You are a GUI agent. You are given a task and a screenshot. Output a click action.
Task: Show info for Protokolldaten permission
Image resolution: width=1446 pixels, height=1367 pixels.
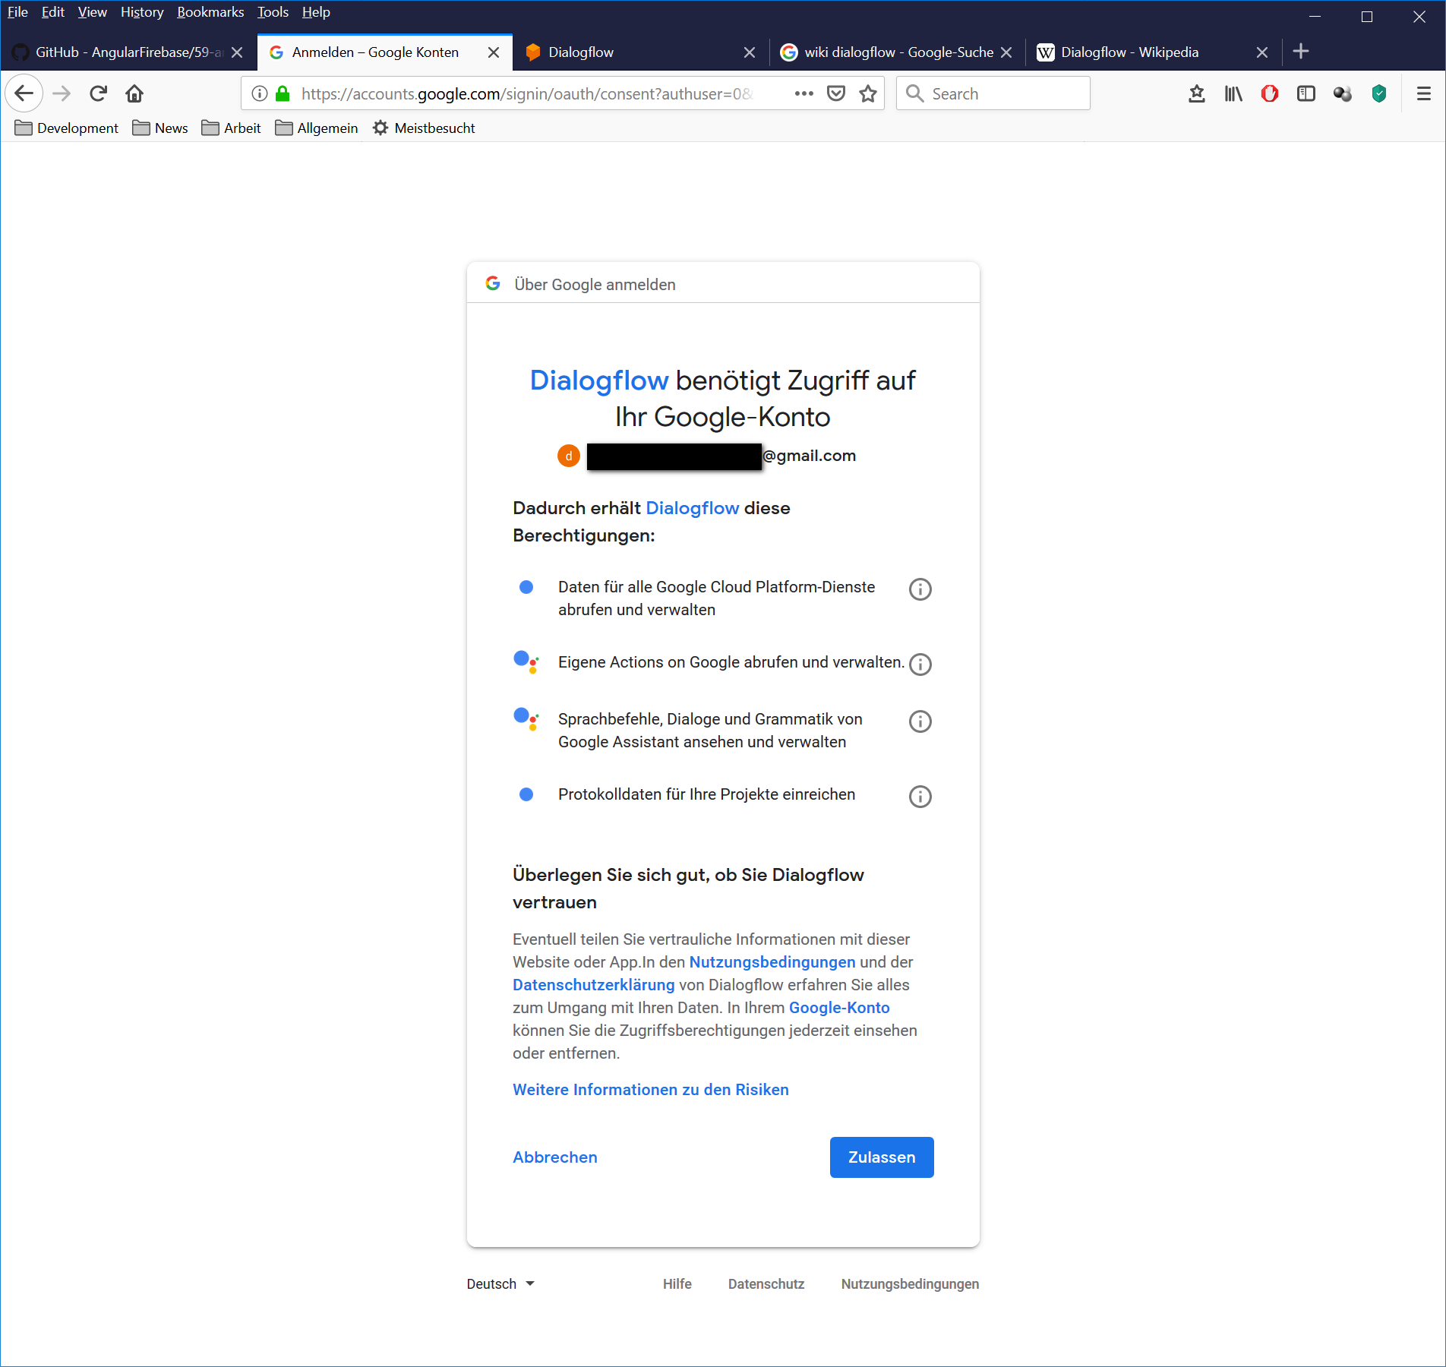tap(920, 797)
